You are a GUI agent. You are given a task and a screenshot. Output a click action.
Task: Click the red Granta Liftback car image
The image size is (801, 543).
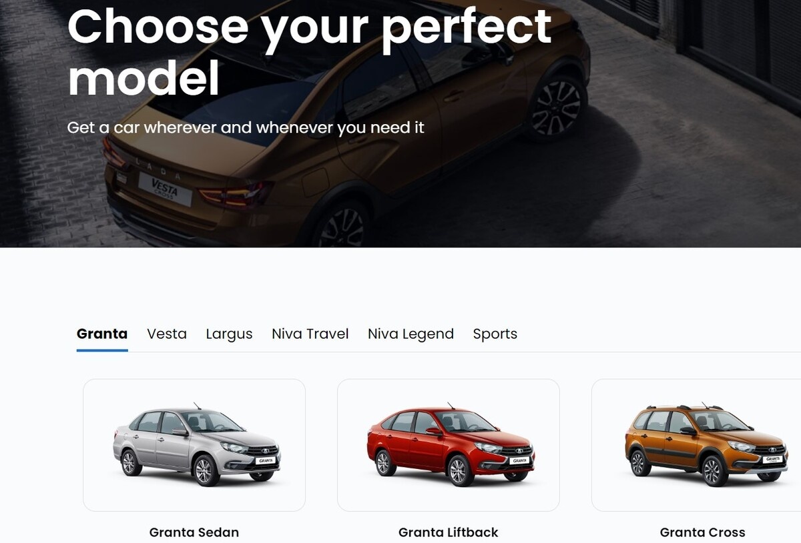(451, 444)
